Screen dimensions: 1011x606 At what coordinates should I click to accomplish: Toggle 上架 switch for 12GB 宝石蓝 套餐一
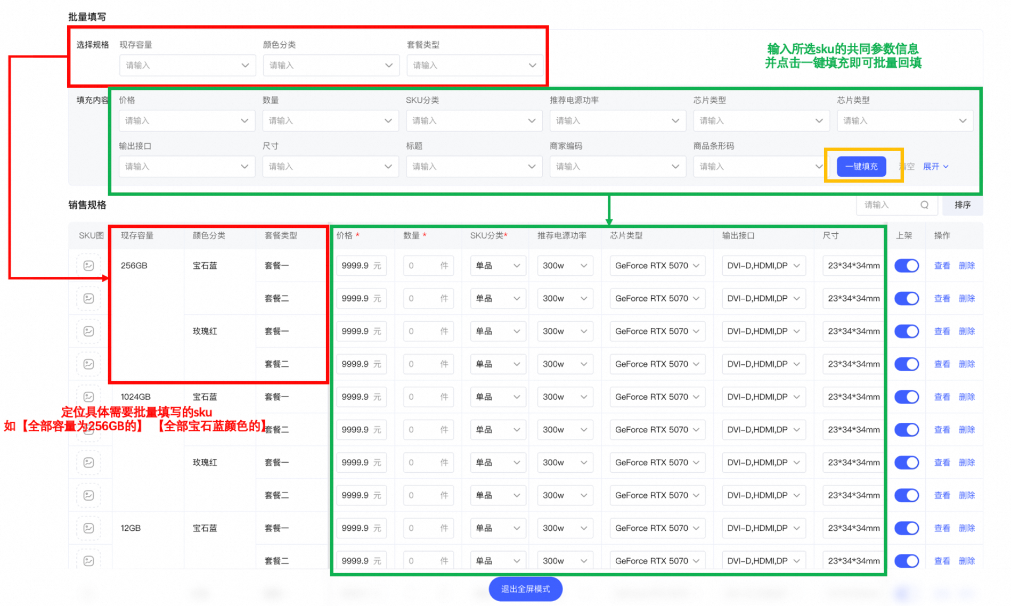[907, 528]
